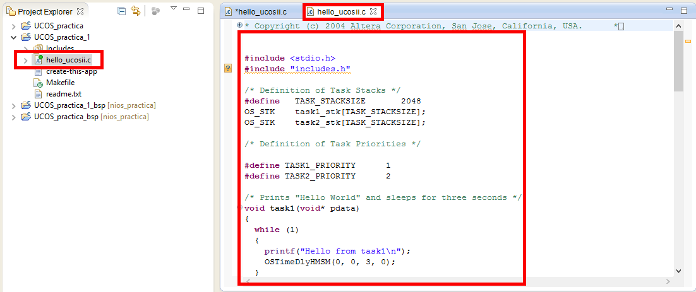Close the active hello_ucosii.c editor tab
Viewport: 696px width, 292px height.
pos(373,12)
